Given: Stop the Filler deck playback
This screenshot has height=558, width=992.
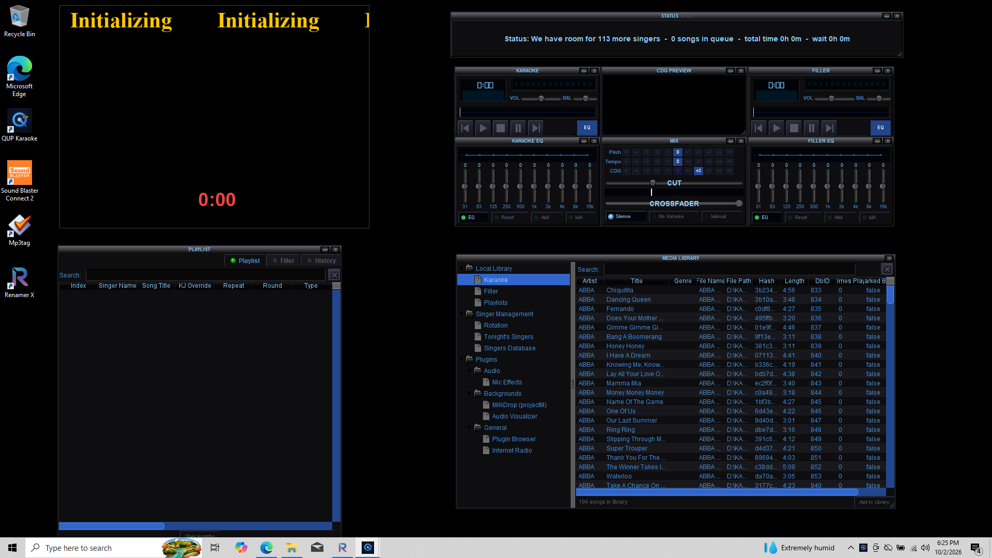Looking at the screenshot, I should (x=794, y=128).
